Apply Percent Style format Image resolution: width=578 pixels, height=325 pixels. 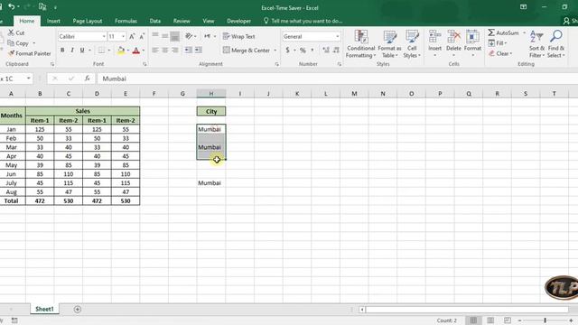click(303, 51)
